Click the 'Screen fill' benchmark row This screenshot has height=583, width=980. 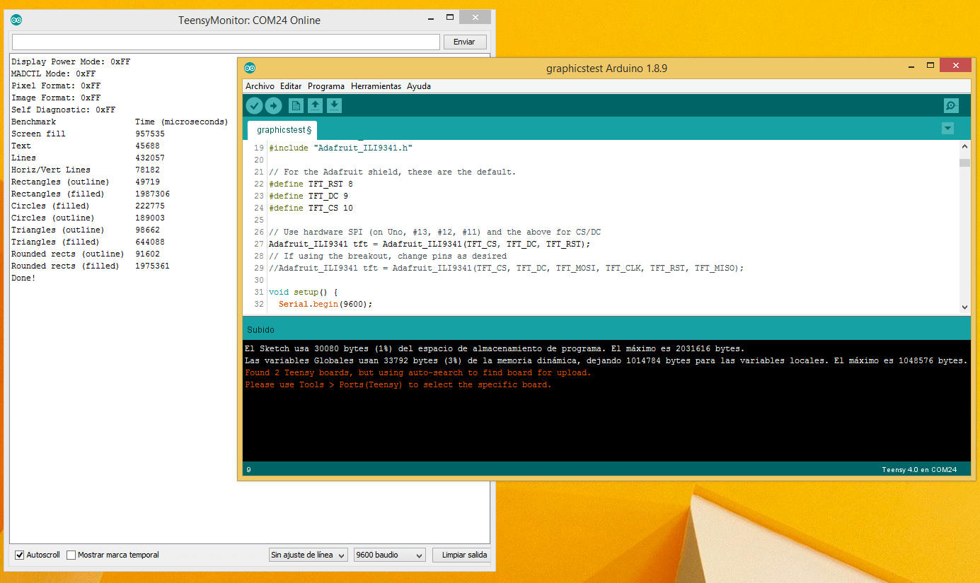coord(88,134)
